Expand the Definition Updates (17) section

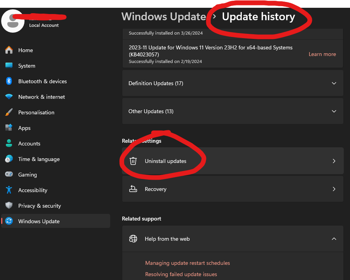[232, 83]
